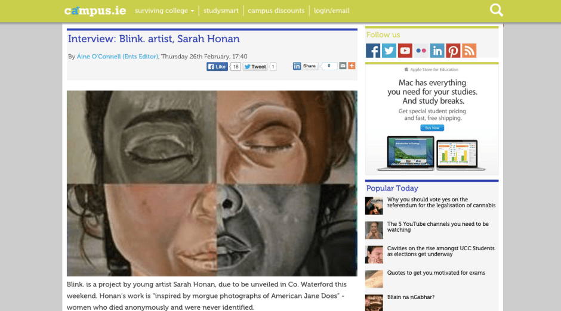Click the Pinterest follow icon

coord(453,51)
